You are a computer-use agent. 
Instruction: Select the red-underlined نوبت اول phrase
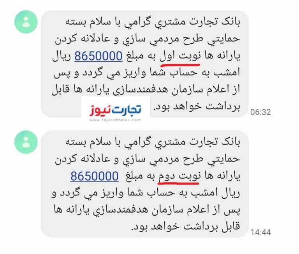(x=180, y=57)
